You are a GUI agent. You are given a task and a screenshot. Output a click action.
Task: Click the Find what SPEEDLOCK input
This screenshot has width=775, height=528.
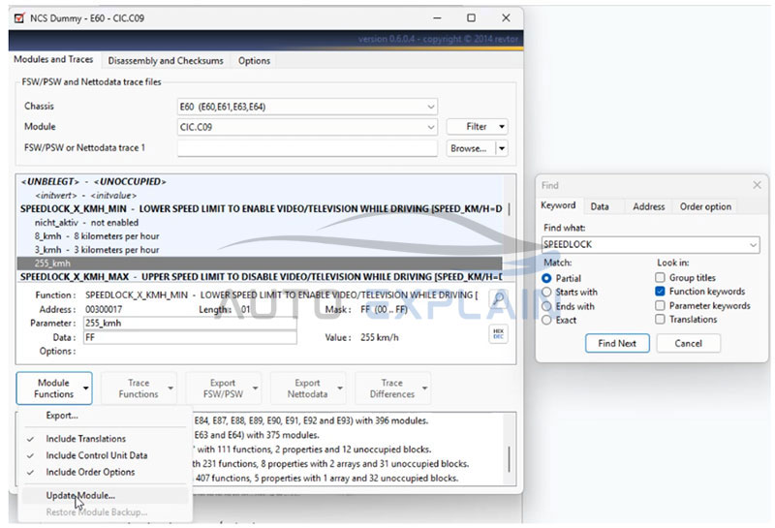pyautogui.click(x=645, y=245)
